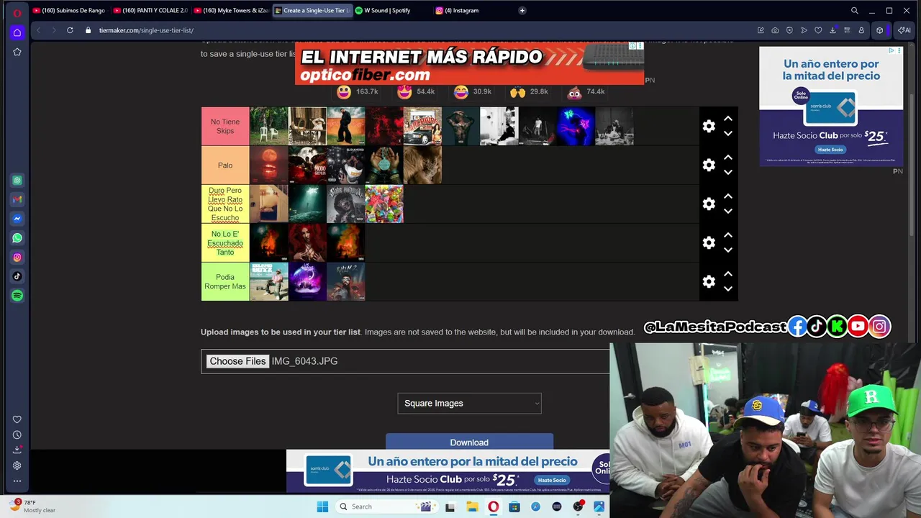Open sidebar downloads icon
Viewport: 921px width, 518px height.
(x=17, y=450)
